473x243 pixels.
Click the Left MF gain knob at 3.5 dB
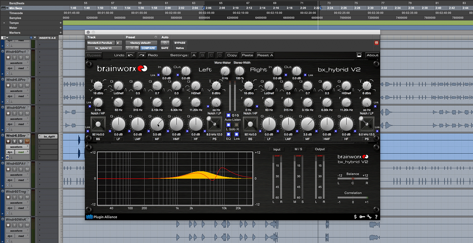[x=157, y=124]
